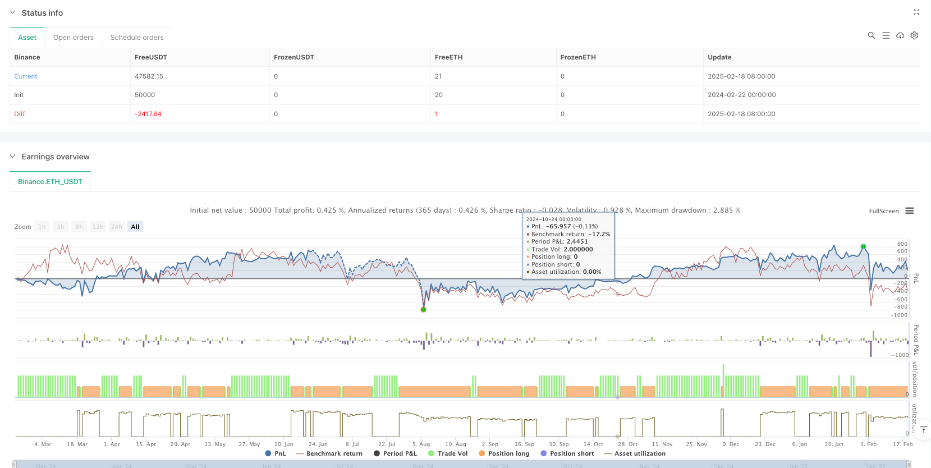The width and height of the screenshot is (931, 468).
Task: Click the expand icon at top right
Action: 916,12
